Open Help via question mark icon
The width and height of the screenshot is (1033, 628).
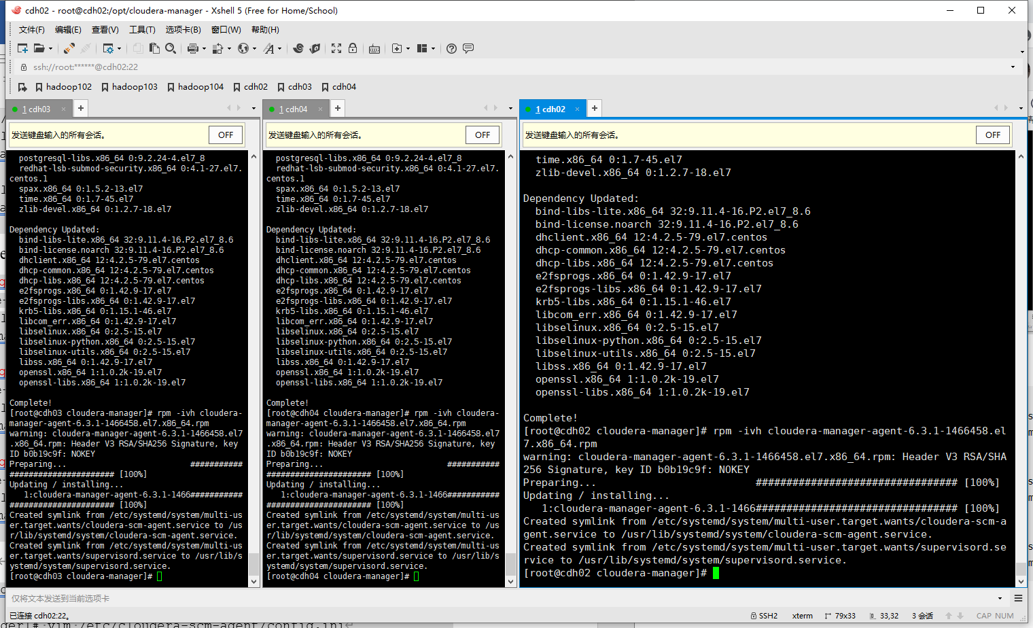(451, 48)
